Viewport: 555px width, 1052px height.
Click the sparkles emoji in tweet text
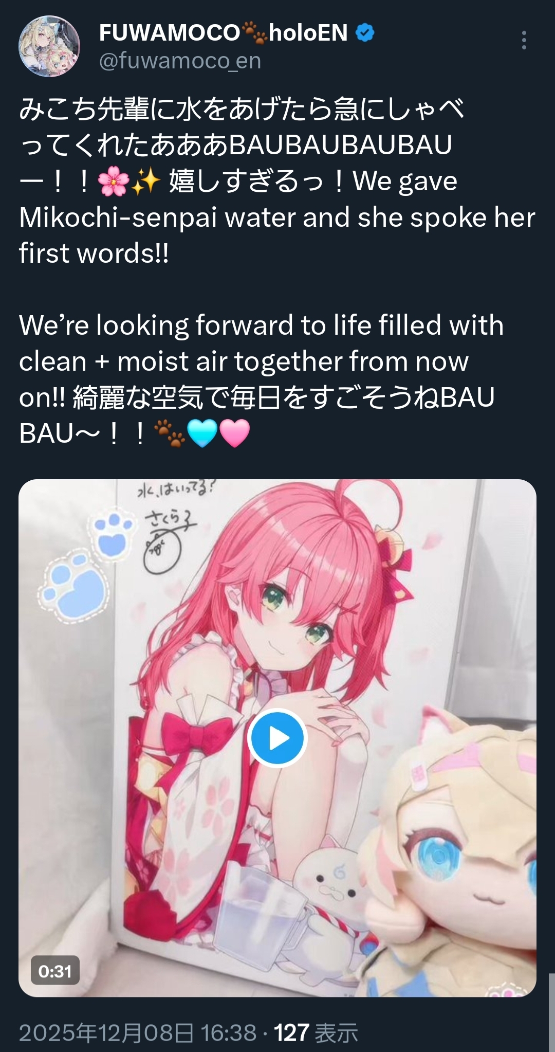tap(145, 182)
